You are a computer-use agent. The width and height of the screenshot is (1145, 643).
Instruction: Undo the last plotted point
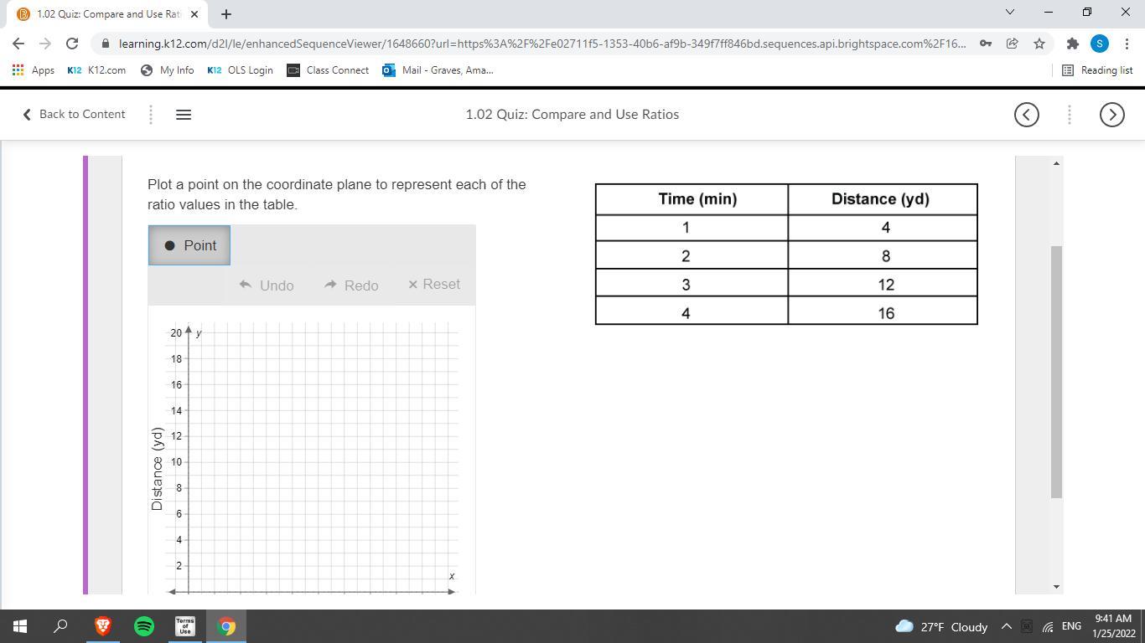point(267,285)
